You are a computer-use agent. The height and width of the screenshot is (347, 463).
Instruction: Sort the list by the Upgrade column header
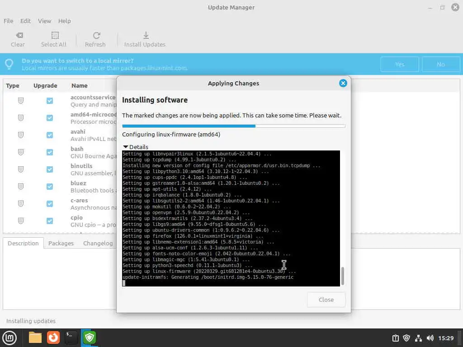45,85
